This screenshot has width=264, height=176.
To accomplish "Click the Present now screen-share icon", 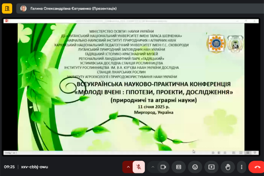I will point(211,167).
